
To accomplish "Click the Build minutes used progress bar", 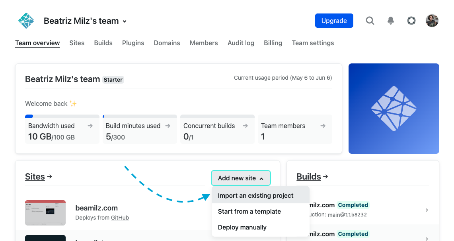I will tap(140, 116).
